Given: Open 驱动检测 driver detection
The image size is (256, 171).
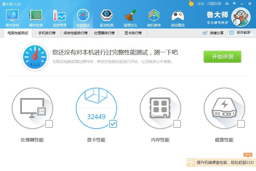Looking at the screenshot, I should (107, 18).
